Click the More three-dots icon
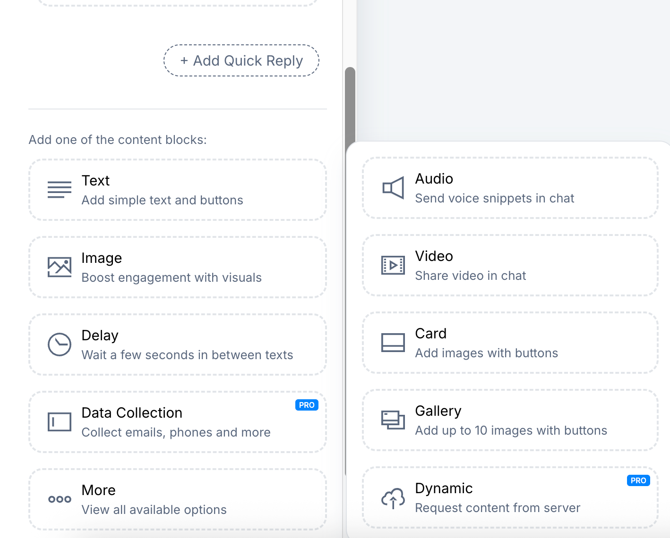This screenshot has height=538, width=670. pyautogui.click(x=60, y=499)
